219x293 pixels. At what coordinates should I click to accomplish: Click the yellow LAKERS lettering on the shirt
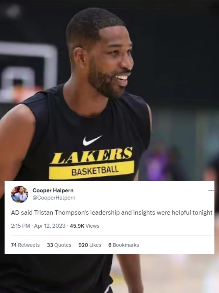pos(92,155)
